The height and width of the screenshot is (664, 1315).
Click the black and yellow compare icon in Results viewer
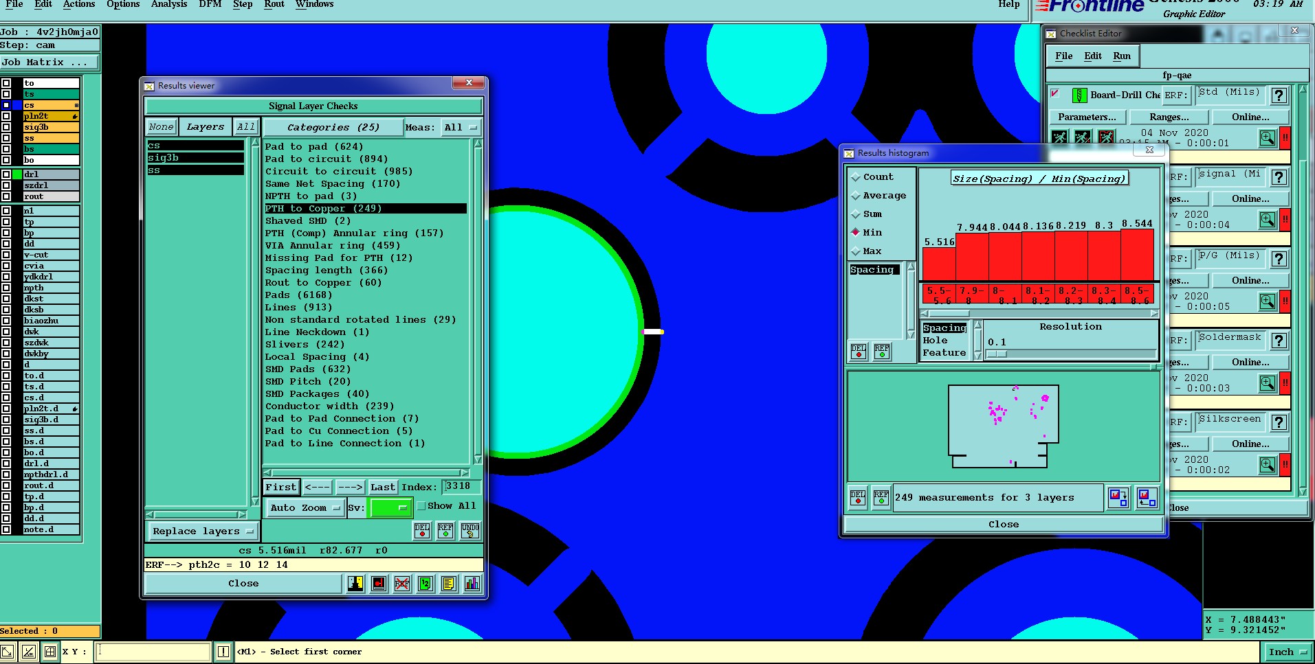[355, 584]
